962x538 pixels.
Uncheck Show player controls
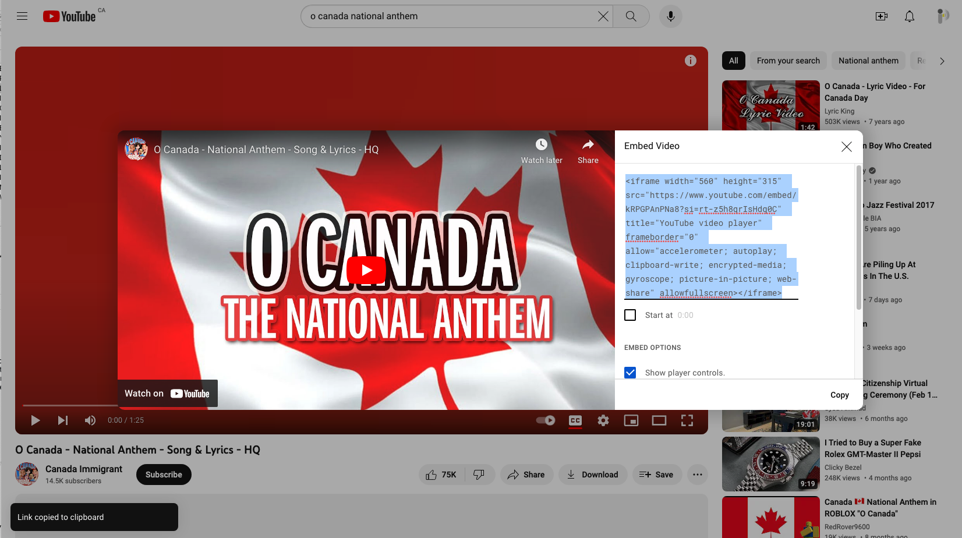tap(630, 373)
